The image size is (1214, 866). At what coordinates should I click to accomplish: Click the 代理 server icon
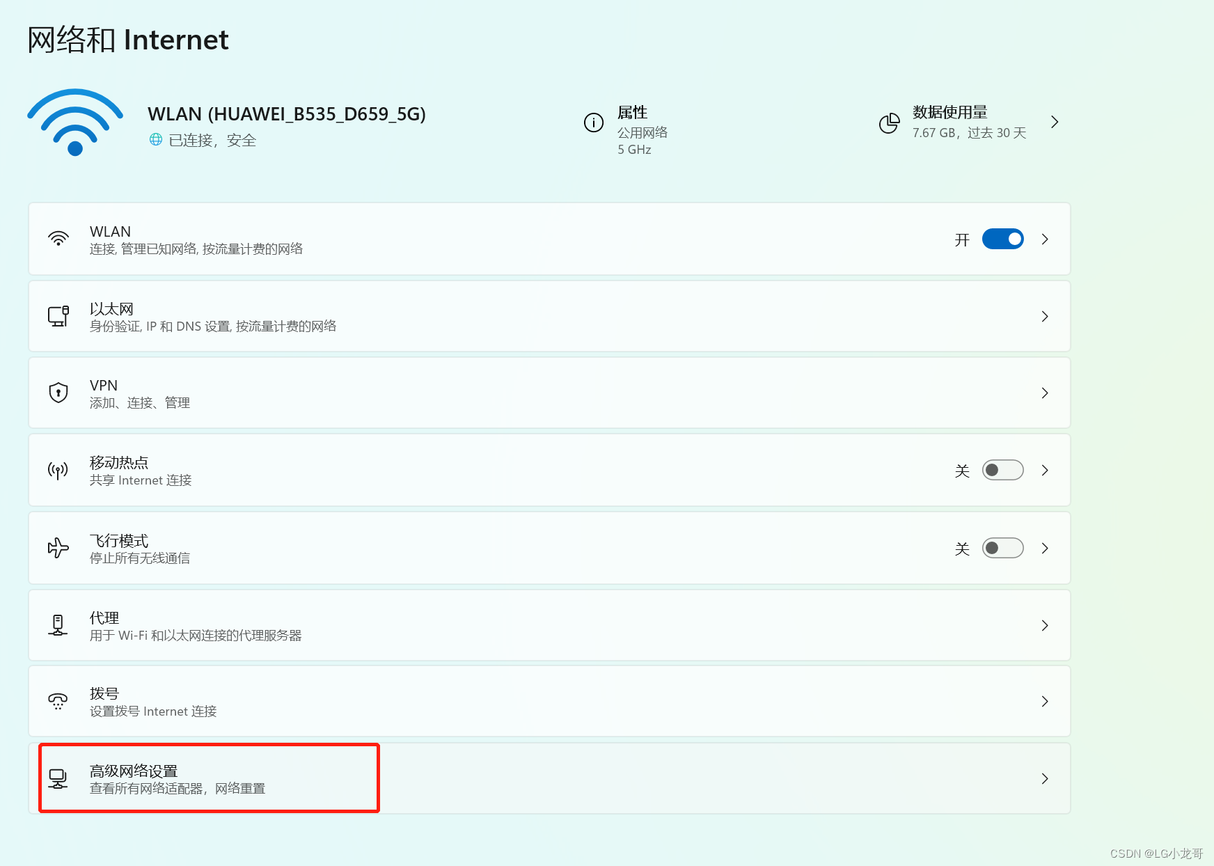pos(58,625)
